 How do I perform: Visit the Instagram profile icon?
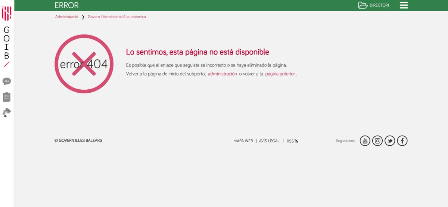(377, 141)
